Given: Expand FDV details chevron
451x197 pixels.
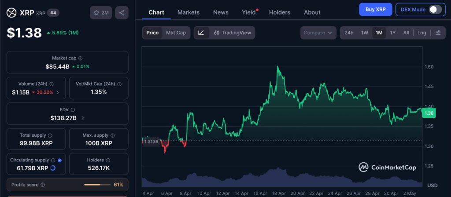Looking at the screenshot, I should click(82, 118).
